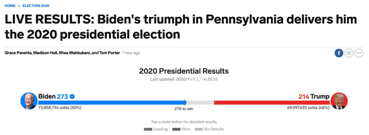Click the dark Won legend swatch
Image resolution: width=369 pixels, height=135 pixels.
click(176, 129)
